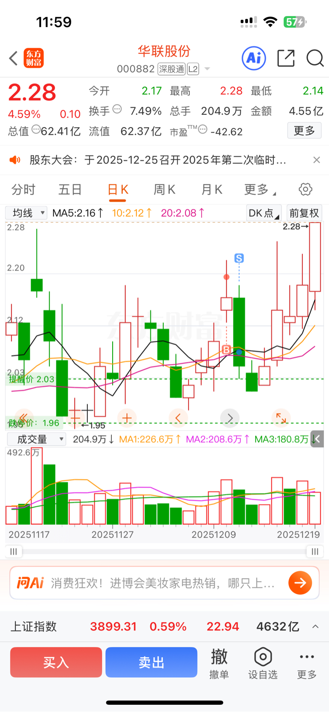
Task: Tap the 提醒价 2.03 line label
Action: point(31,379)
